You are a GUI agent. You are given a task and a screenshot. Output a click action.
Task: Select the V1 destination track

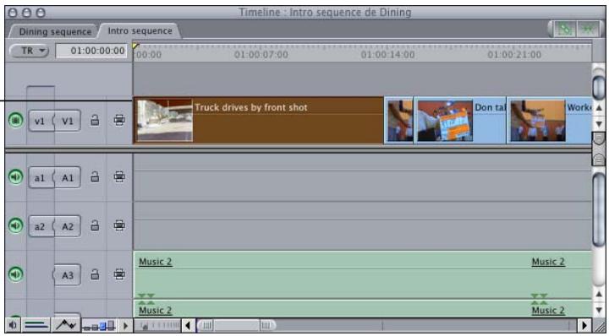coord(67,121)
